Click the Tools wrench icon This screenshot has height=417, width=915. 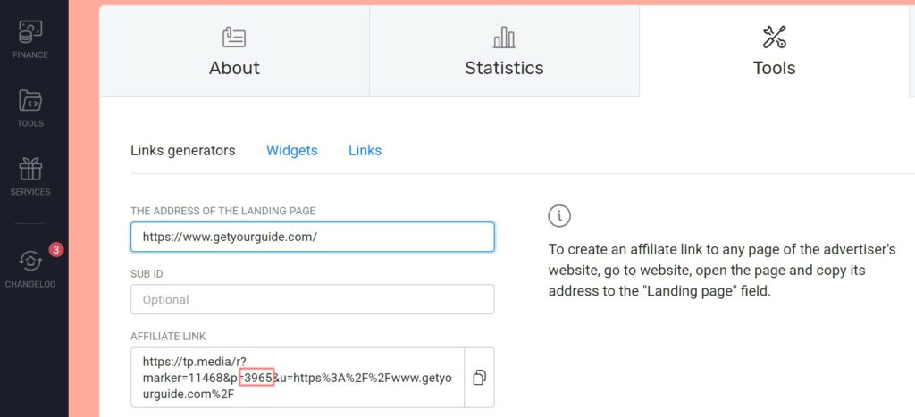[x=775, y=37]
